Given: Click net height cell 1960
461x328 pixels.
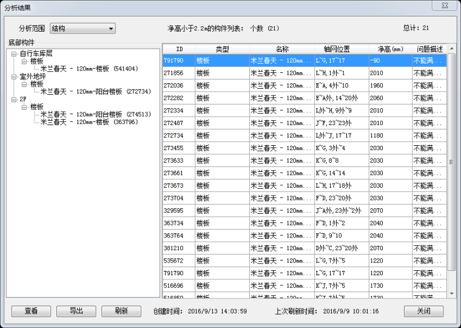Looking at the screenshot, I should point(391,86).
